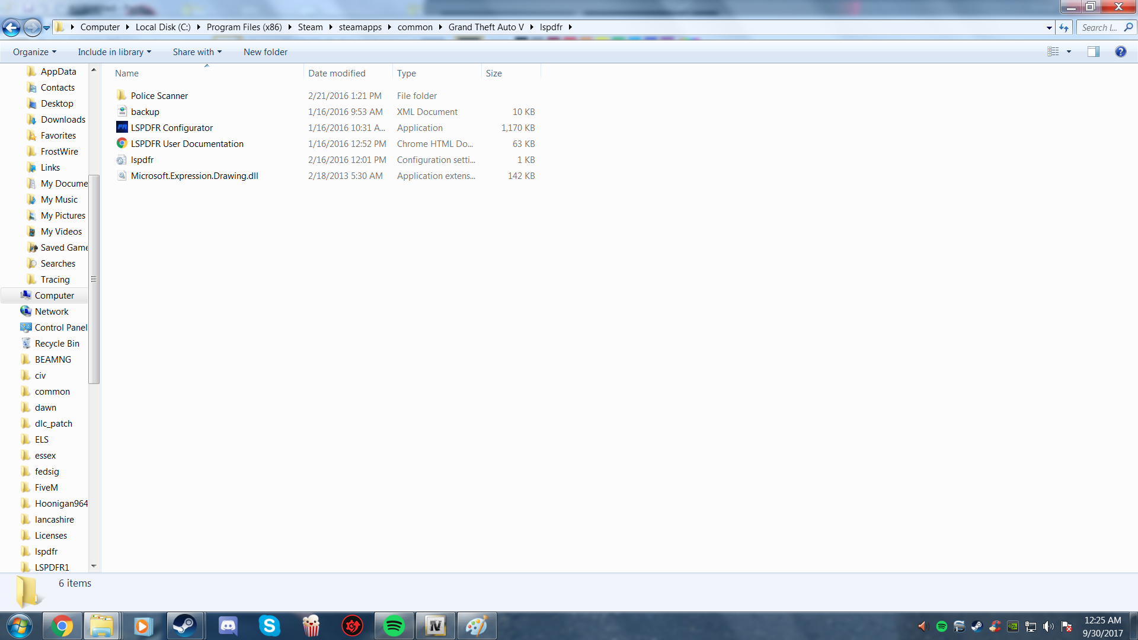Click the navigation pane scrollbar down arrow
Screen dimensions: 1138x640
tap(94, 567)
